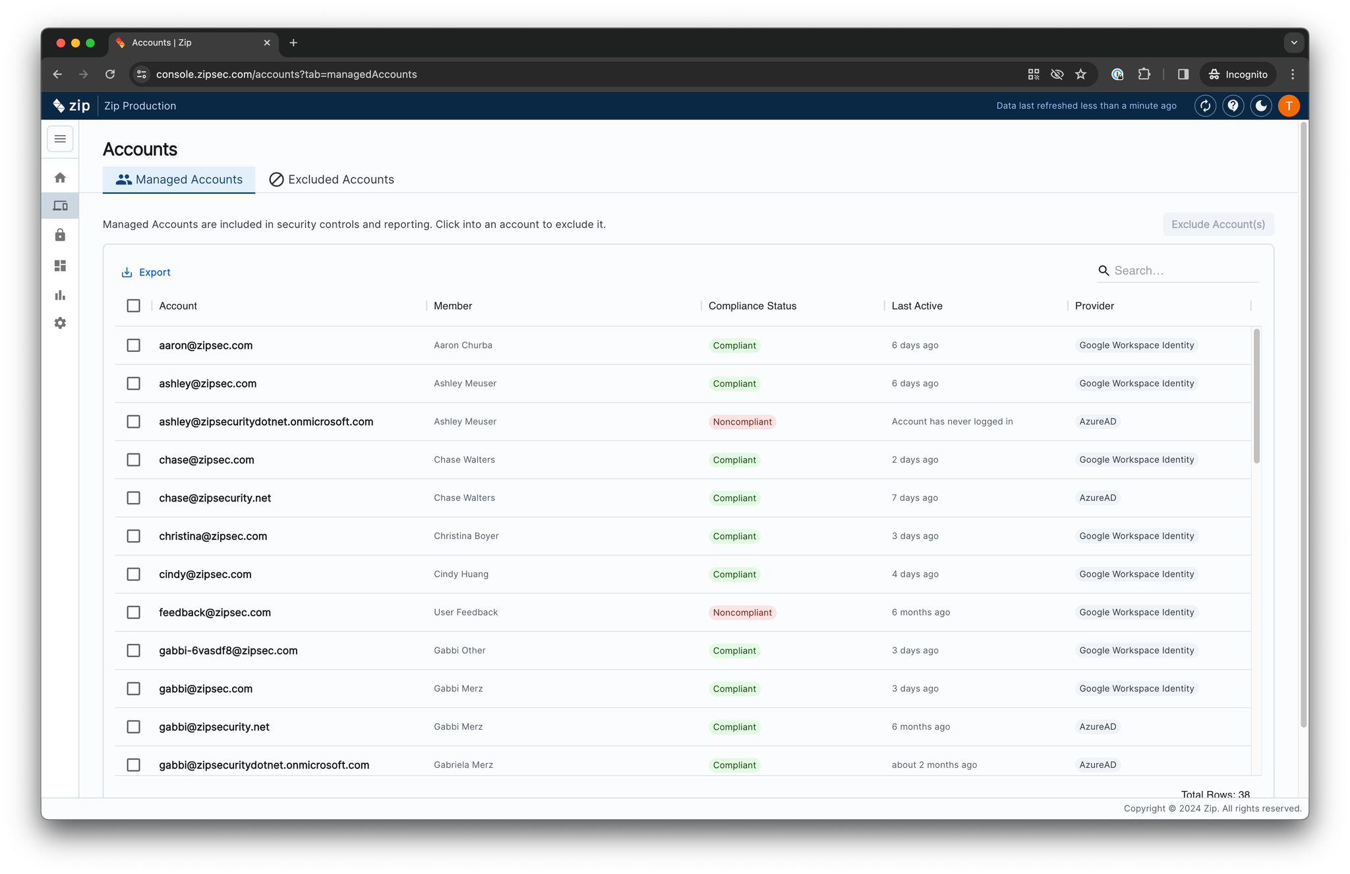Open chase@zipsecurity.net account row
The image size is (1350, 874).
(x=215, y=498)
